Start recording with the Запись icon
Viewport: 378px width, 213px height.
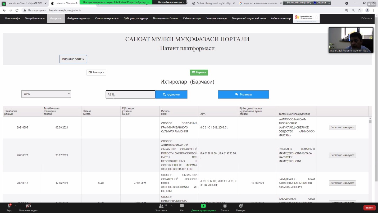(225, 206)
